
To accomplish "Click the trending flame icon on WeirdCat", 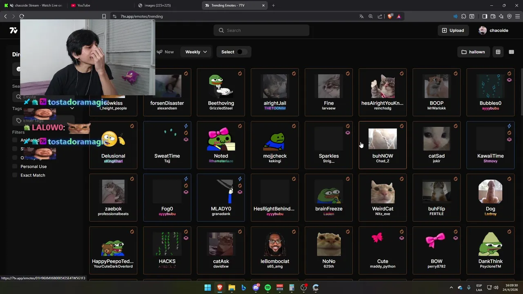I will click(402, 179).
